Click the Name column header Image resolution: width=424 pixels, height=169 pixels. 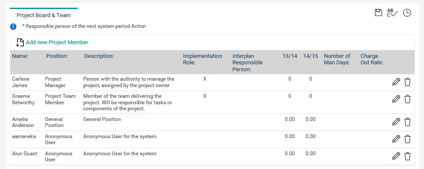click(20, 56)
